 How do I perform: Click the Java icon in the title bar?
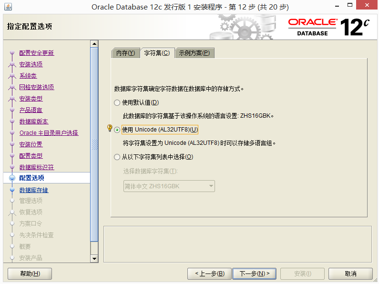click(x=8, y=7)
